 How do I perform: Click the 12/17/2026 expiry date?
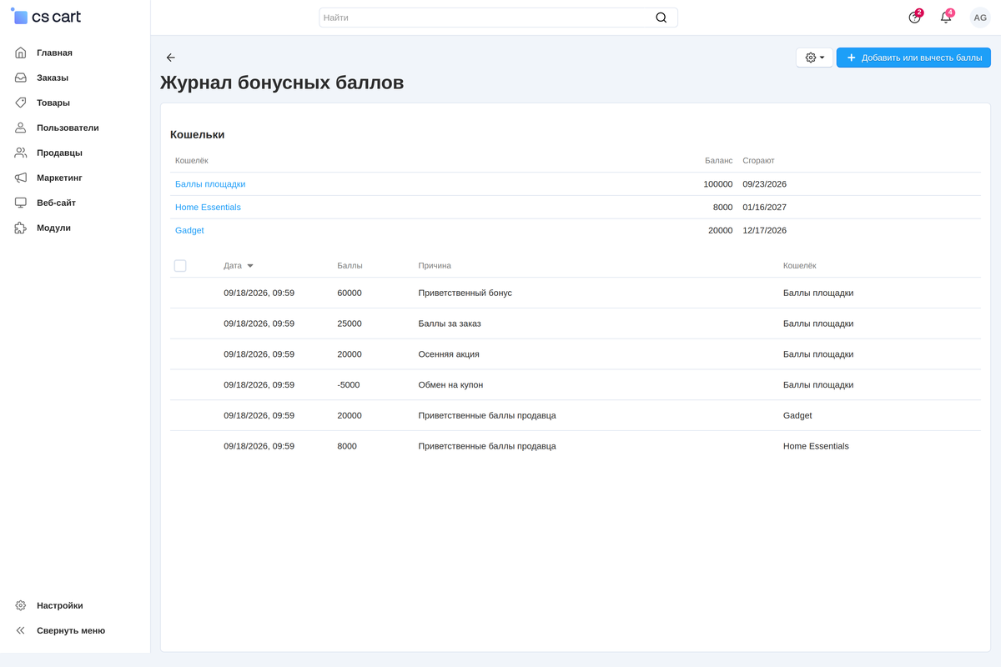pyautogui.click(x=764, y=231)
